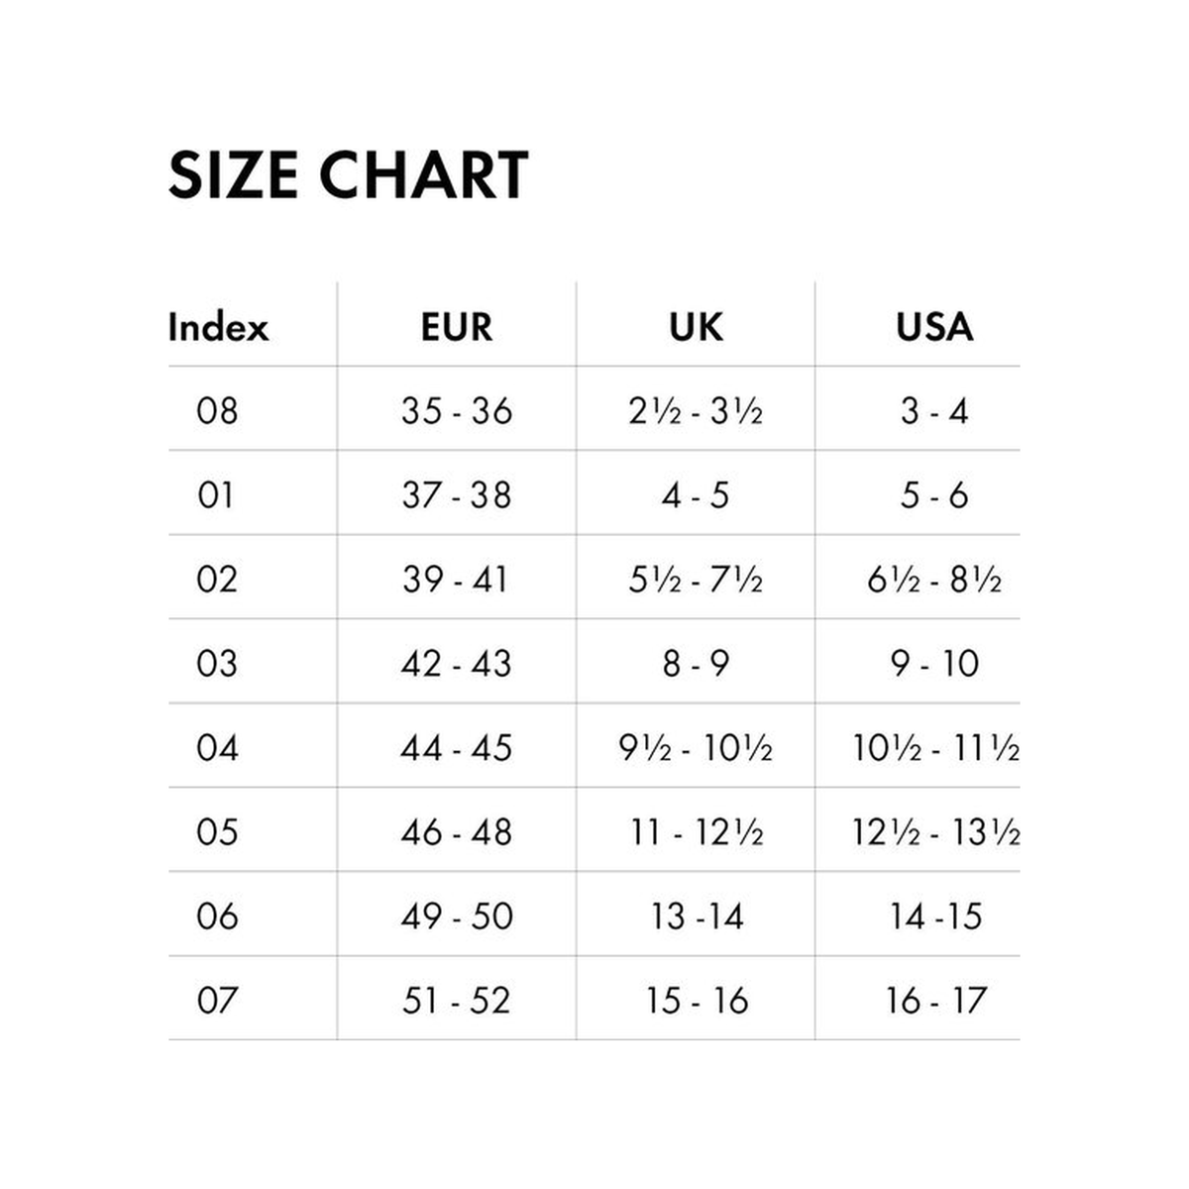Click USA size 14 - 15 cell
The height and width of the screenshot is (1189, 1189).
pos(935,916)
